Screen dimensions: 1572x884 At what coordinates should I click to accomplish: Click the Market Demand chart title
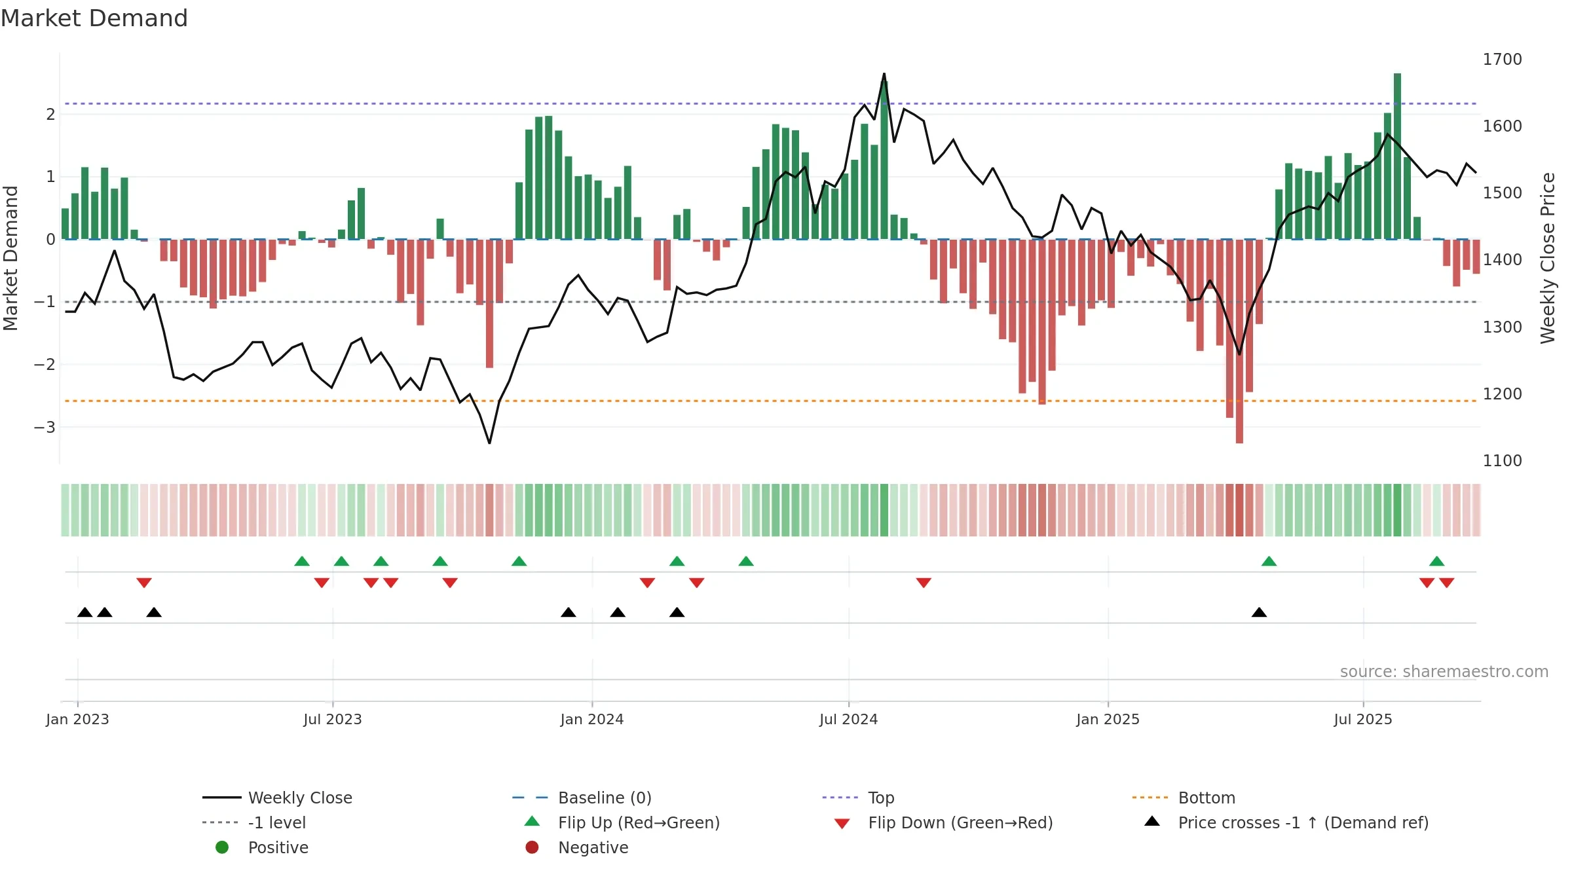[94, 18]
